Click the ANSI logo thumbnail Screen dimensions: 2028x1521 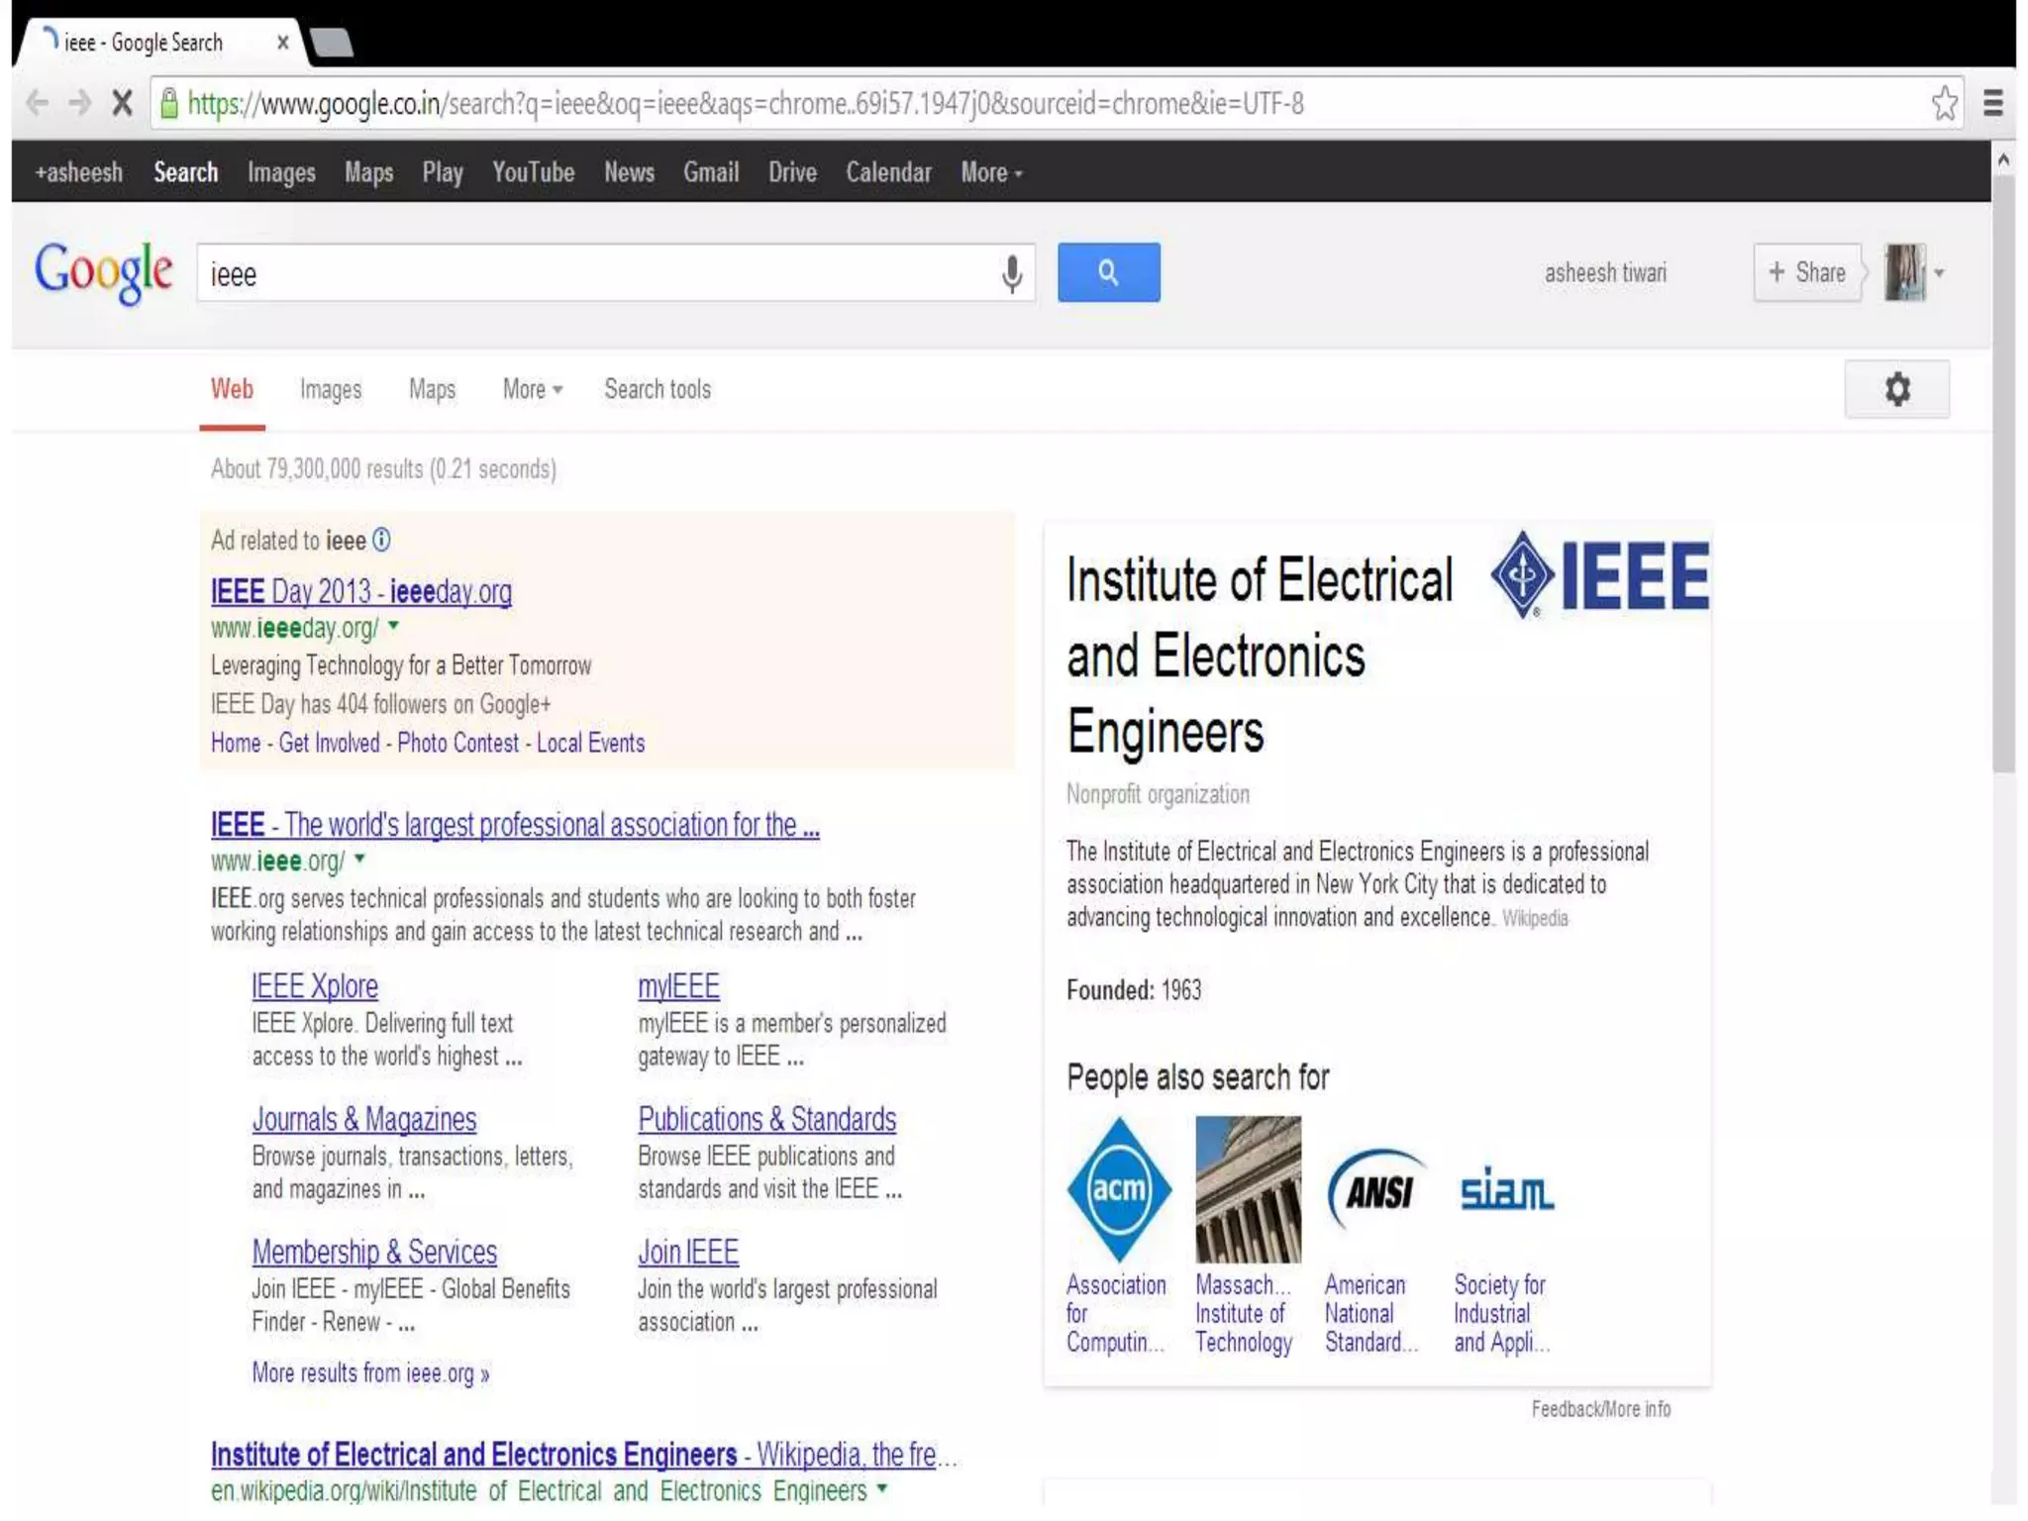[x=1377, y=1189]
